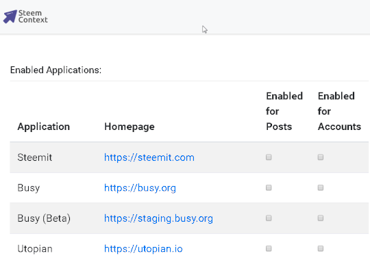Image resolution: width=370 pixels, height=260 pixels.
Task: Toggle Busy Enabled for Posts checkbox
Action: point(269,187)
